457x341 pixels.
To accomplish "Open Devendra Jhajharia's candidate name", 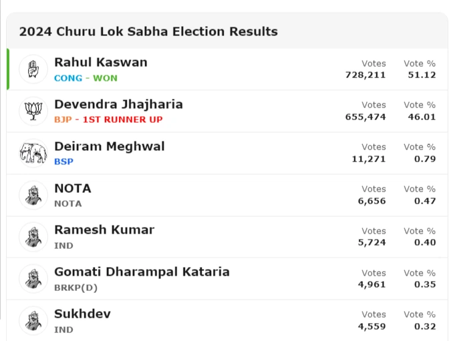I will pos(118,104).
